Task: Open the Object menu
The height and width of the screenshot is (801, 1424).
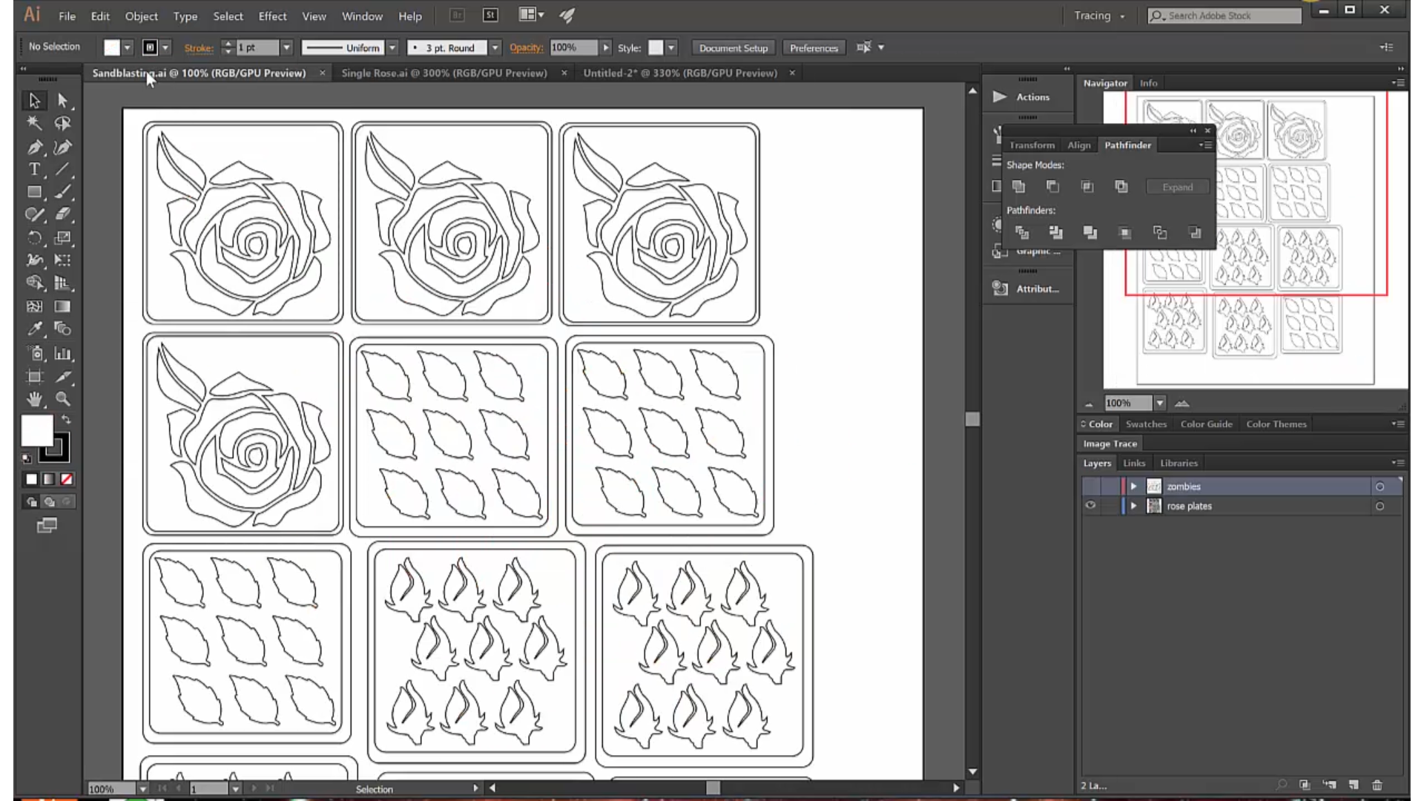Action: click(141, 16)
